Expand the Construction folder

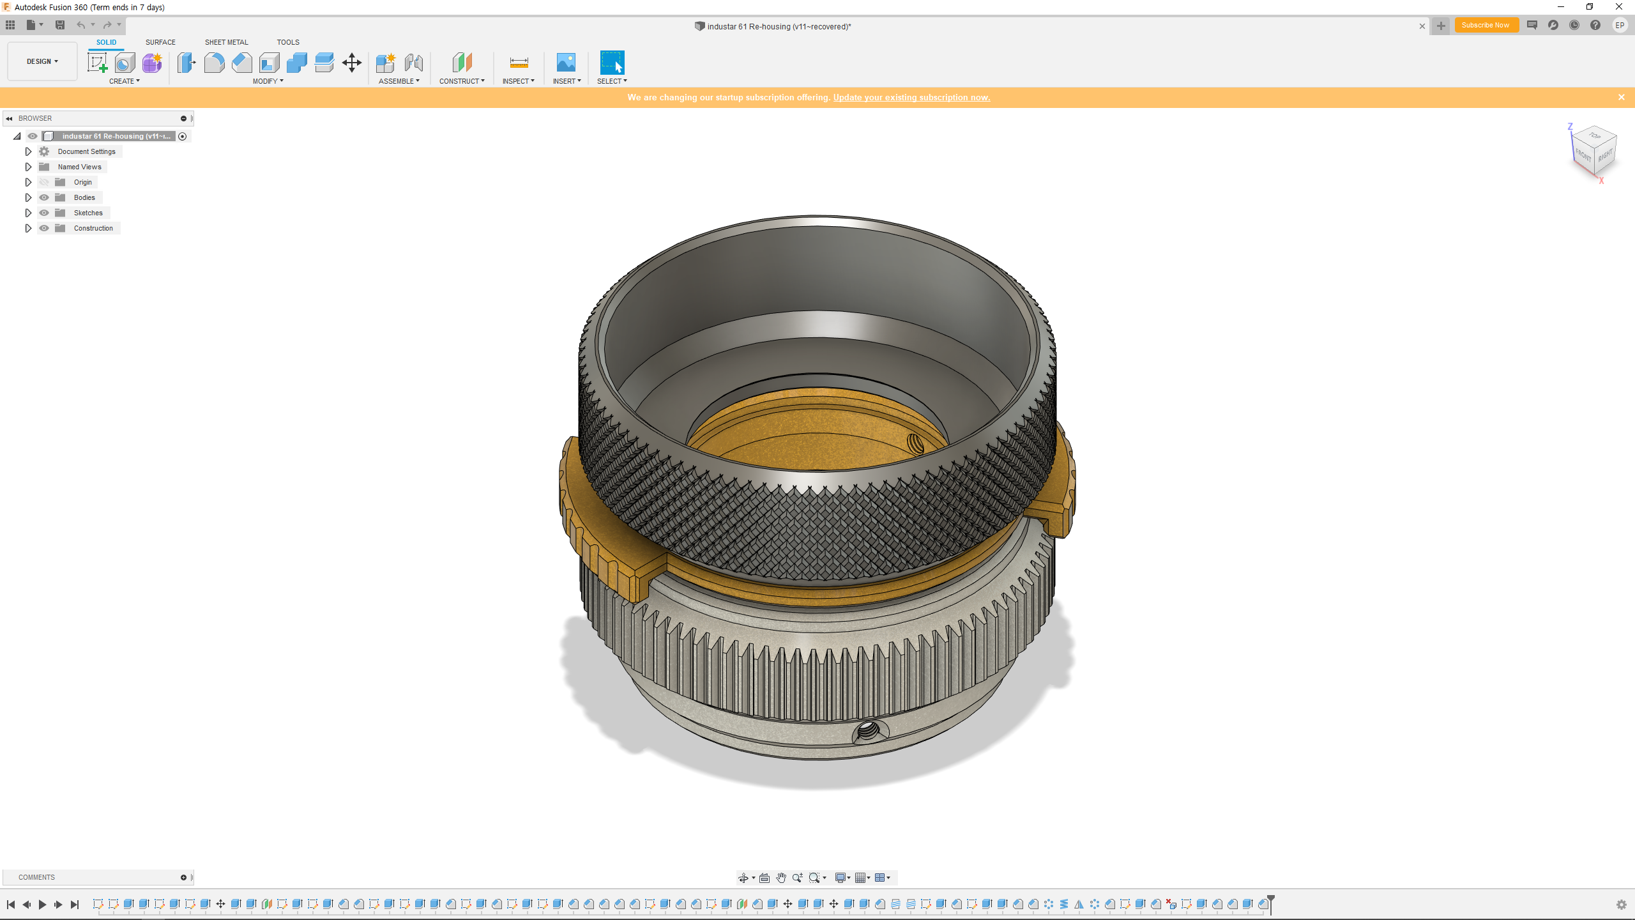point(28,228)
